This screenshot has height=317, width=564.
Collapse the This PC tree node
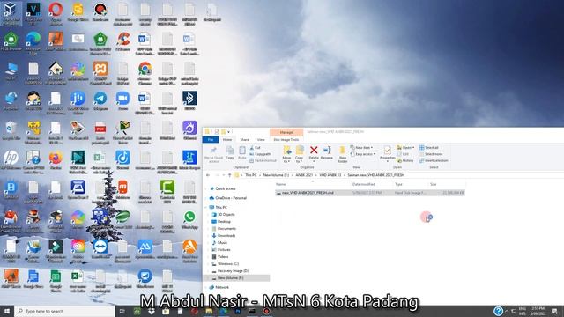coord(205,208)
